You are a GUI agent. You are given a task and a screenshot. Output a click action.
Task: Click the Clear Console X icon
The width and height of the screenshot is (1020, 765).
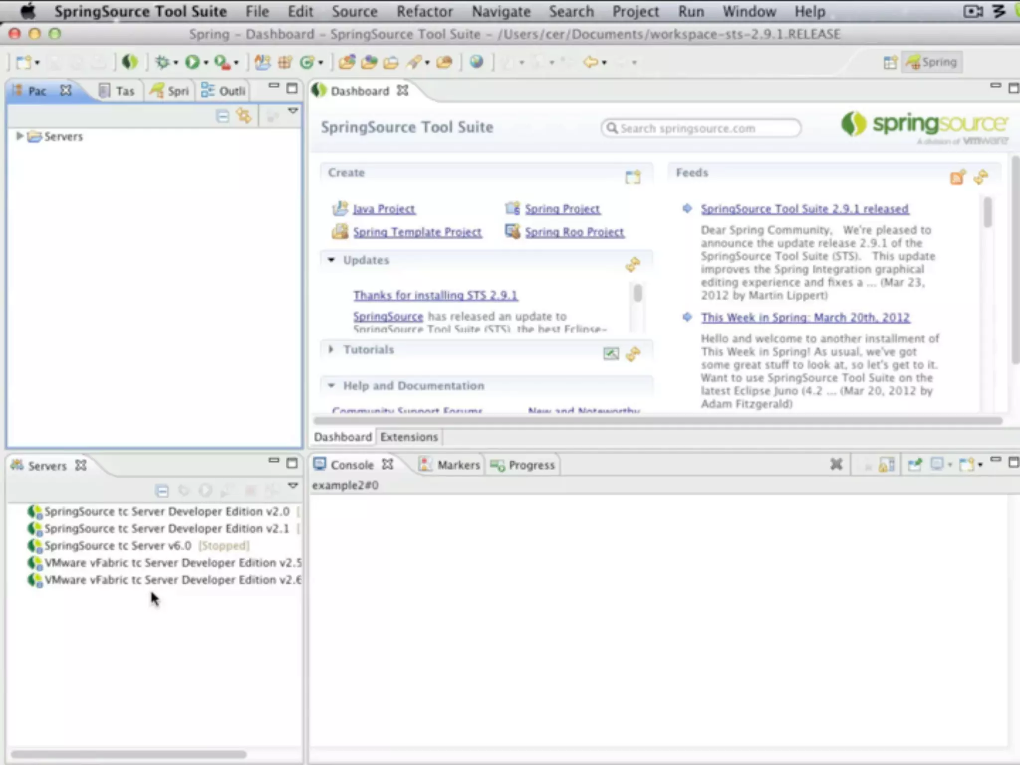836,465
